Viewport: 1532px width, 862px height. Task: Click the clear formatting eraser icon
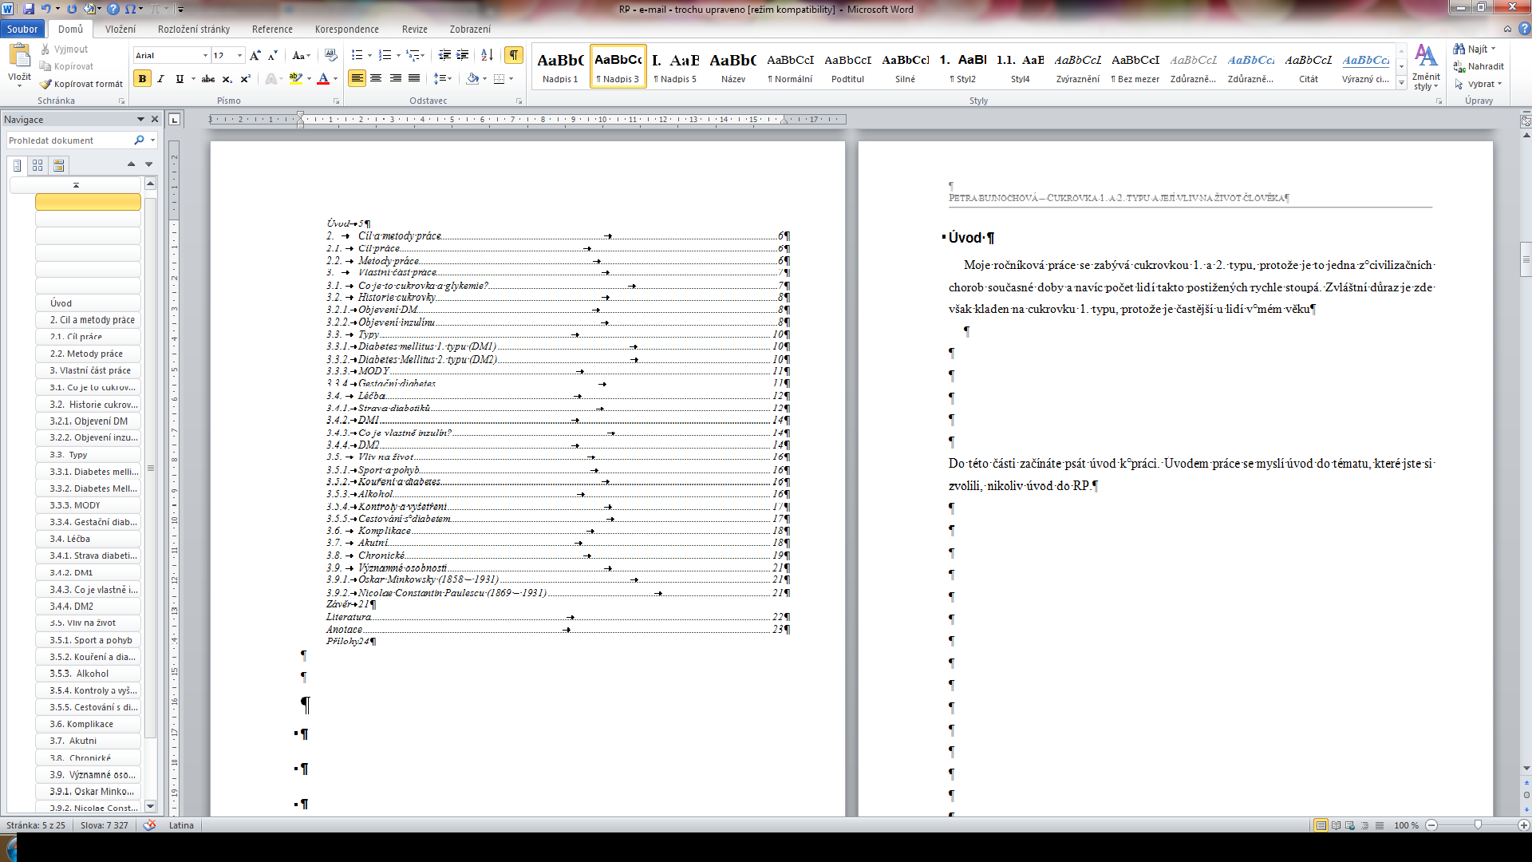pyautogui.click(x=330, y=55)
